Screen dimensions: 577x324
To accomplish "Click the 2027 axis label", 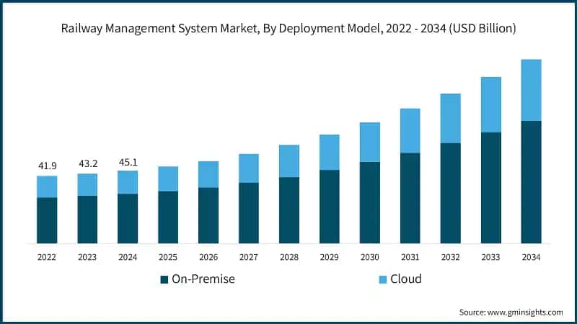I will pos(249,257).
